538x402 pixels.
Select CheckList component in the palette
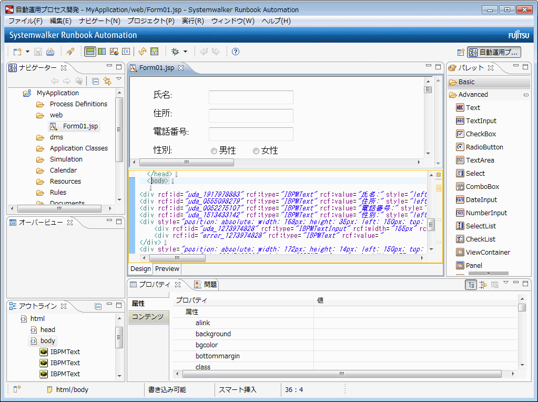[x=476, y=239]
